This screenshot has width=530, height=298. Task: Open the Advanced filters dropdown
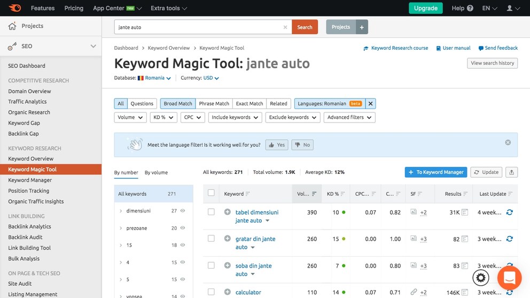point(349,117)
